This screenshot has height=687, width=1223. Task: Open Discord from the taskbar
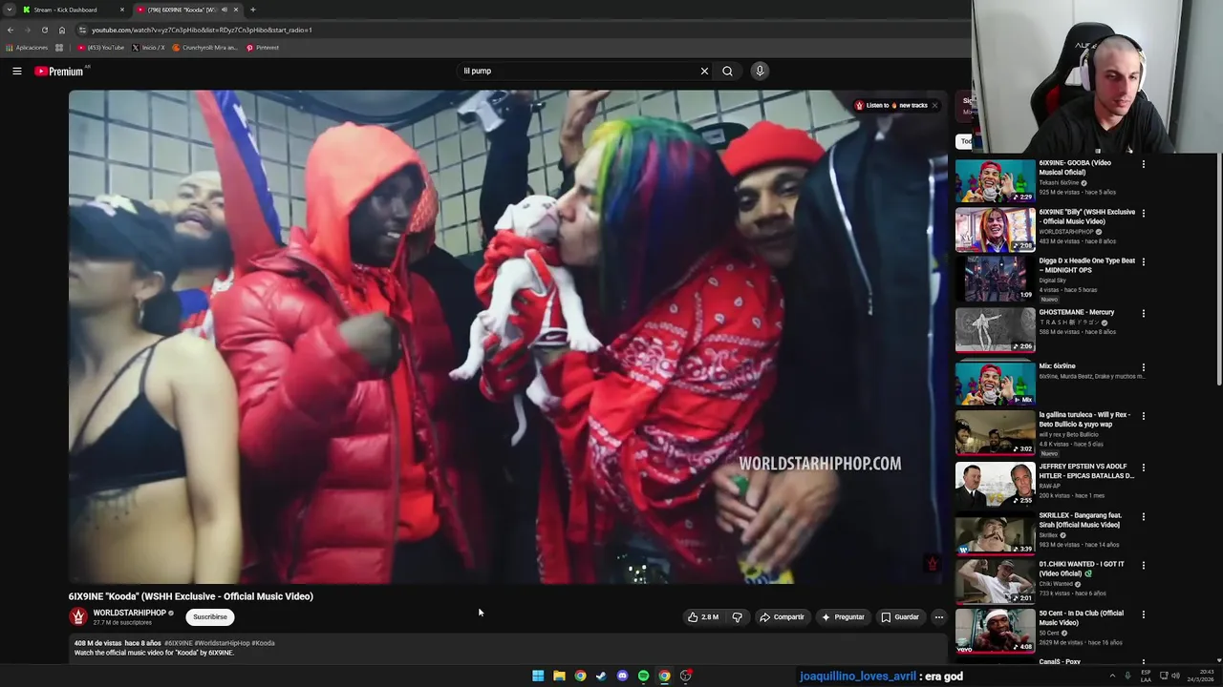click(622, 676)
